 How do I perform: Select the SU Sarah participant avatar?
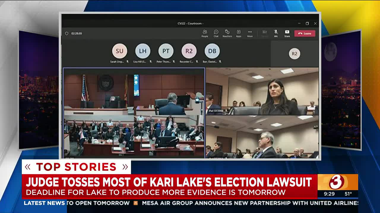point(120,51)
